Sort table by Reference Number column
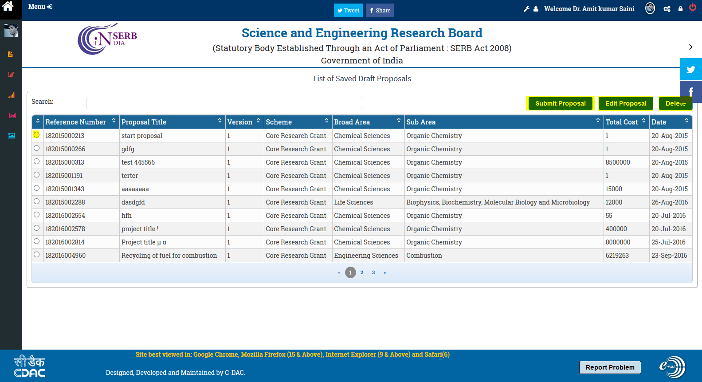Image resolution: width=702 pixels, height=382 pixels. (x=75, y=122)
